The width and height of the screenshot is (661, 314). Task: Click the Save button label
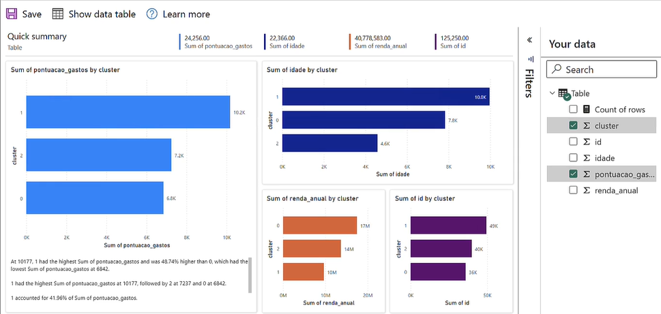point(31,14)
